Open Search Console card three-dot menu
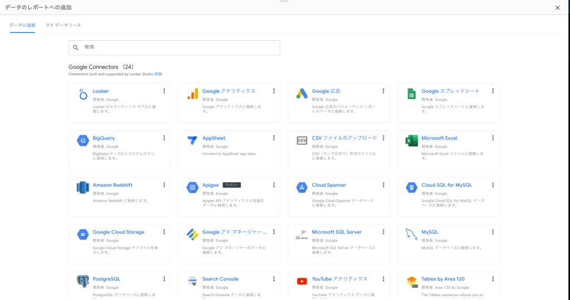The image size is (570, 300). click(x=274, y=278)
